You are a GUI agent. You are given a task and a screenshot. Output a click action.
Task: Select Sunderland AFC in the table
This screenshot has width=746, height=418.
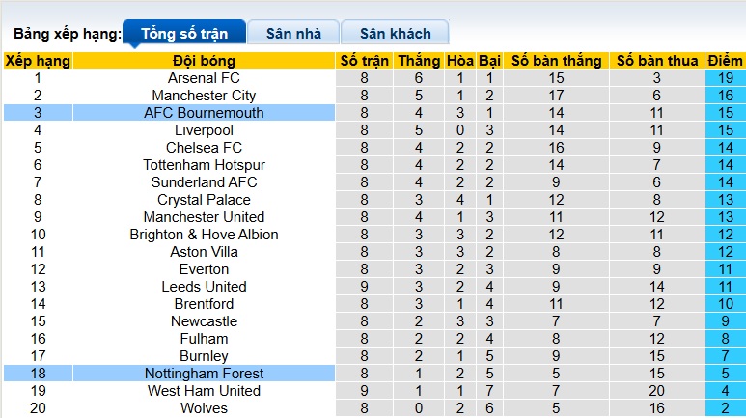tap(204, 182)
